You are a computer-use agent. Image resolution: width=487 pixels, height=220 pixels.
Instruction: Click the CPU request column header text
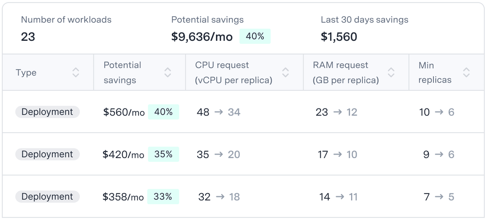tap(233, 72)
